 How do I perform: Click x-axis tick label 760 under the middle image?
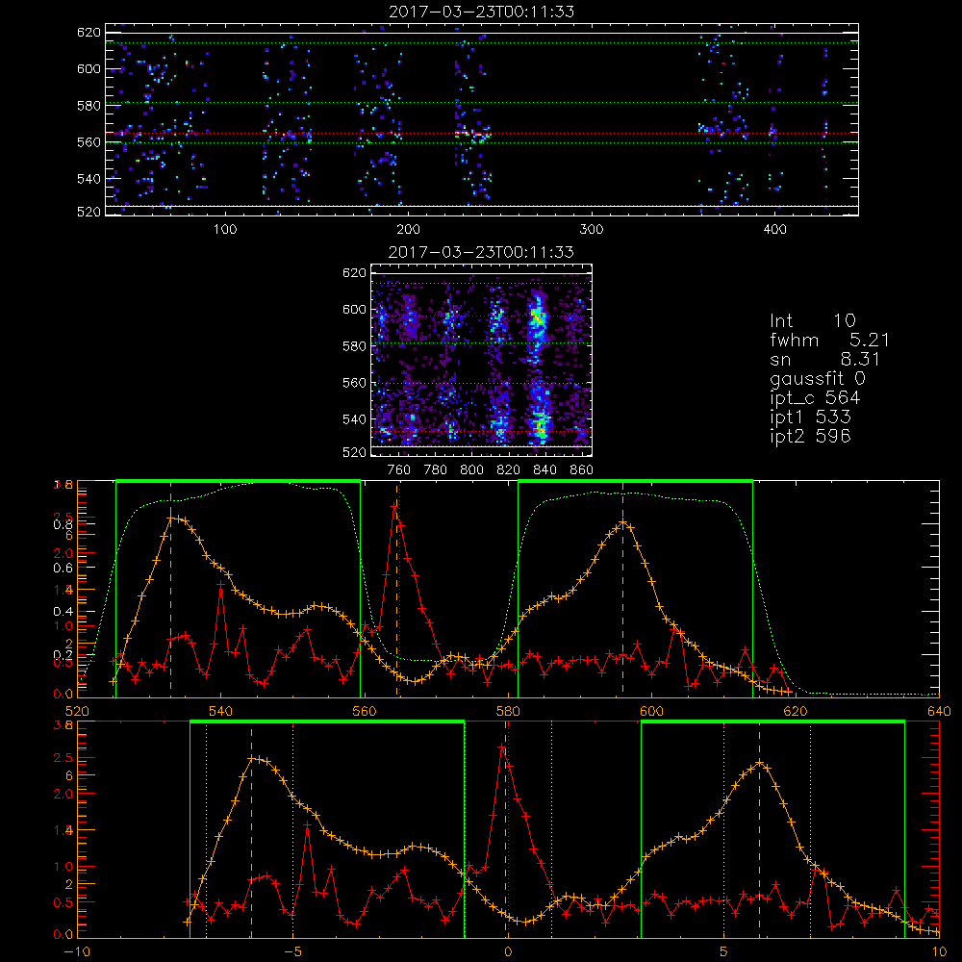(x=399, y=470)
